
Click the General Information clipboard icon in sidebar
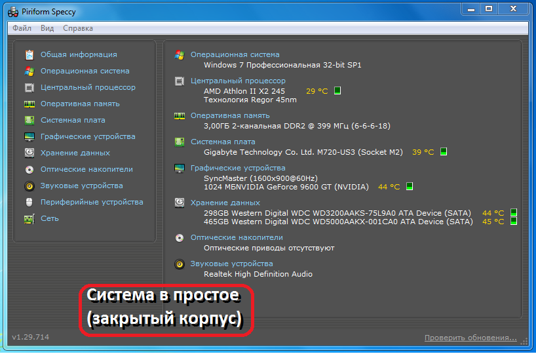(29, 54)
